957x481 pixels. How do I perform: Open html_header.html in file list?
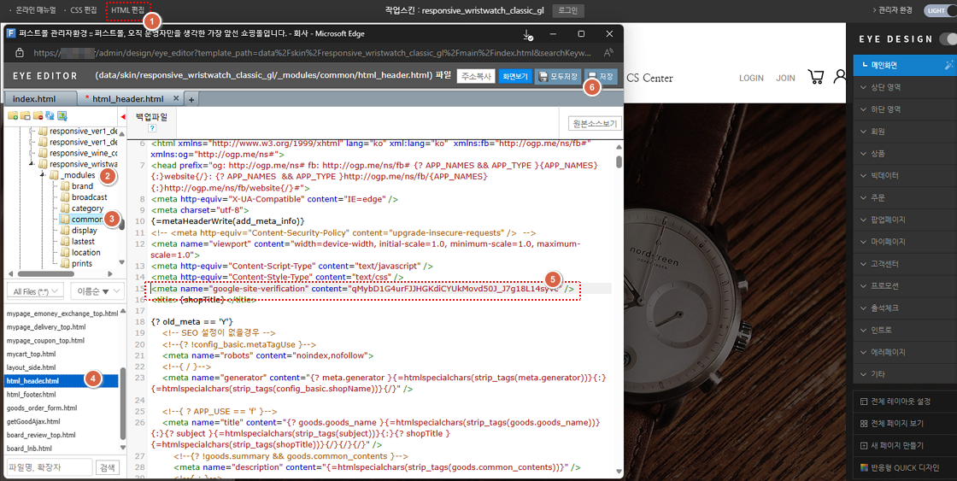(61, 381)
